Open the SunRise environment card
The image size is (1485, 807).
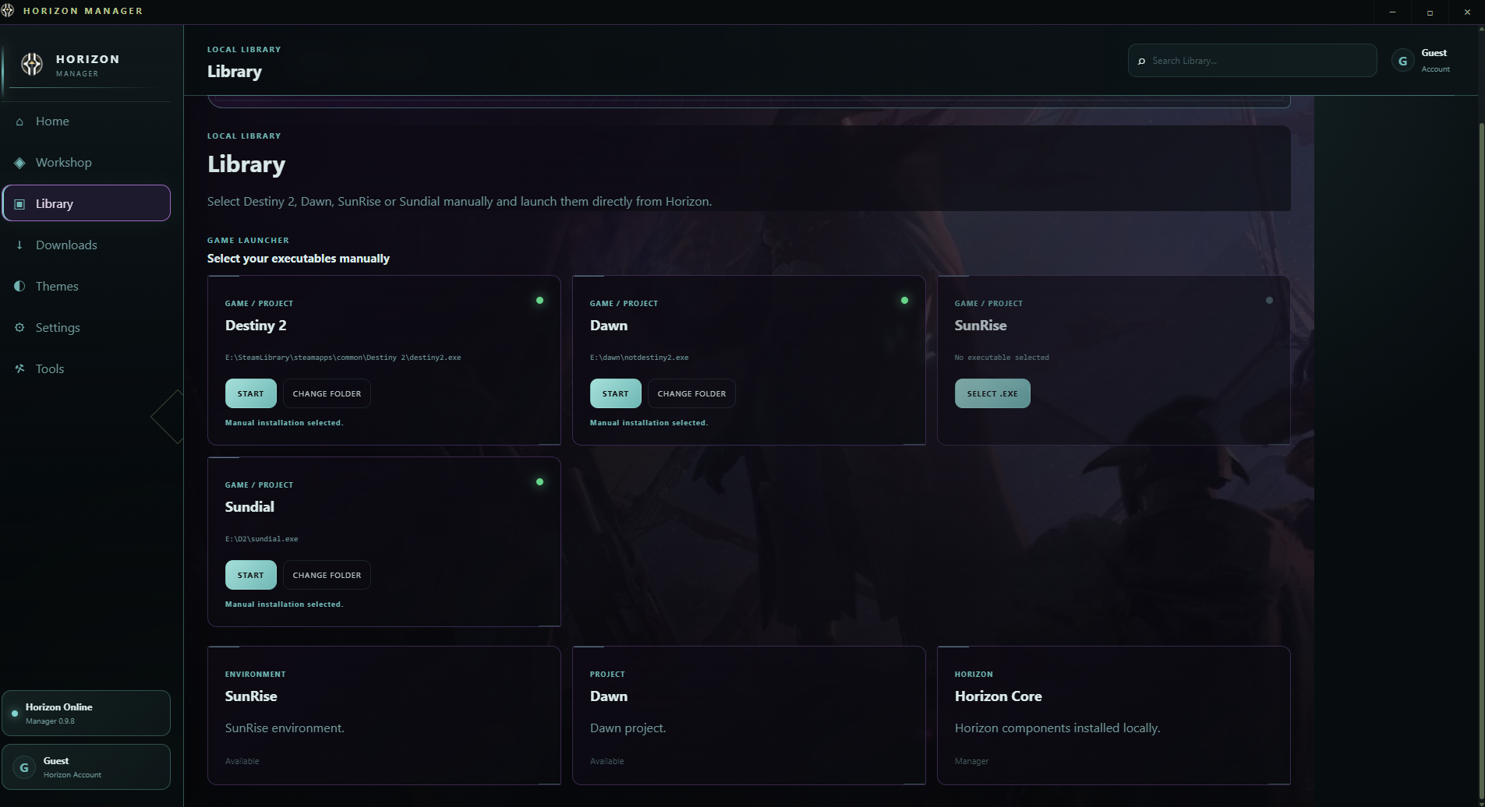[x=384, y=715]
